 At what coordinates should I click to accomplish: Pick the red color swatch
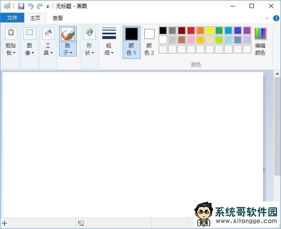191,31
